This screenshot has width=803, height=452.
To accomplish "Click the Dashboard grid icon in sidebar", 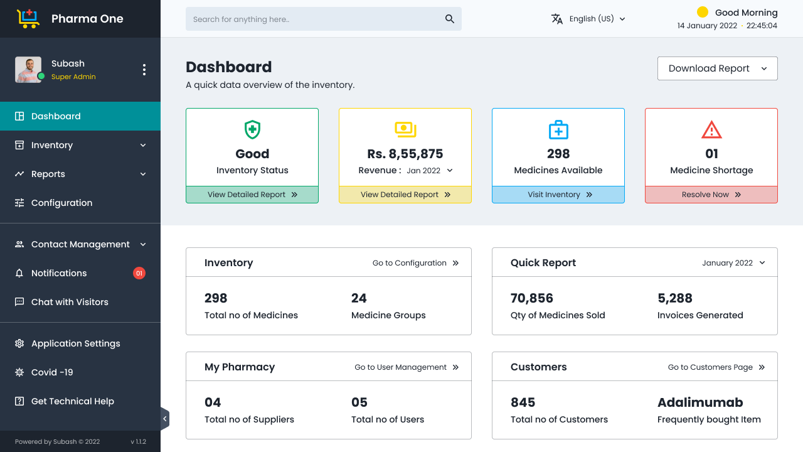I will click(x=19, y=116).
